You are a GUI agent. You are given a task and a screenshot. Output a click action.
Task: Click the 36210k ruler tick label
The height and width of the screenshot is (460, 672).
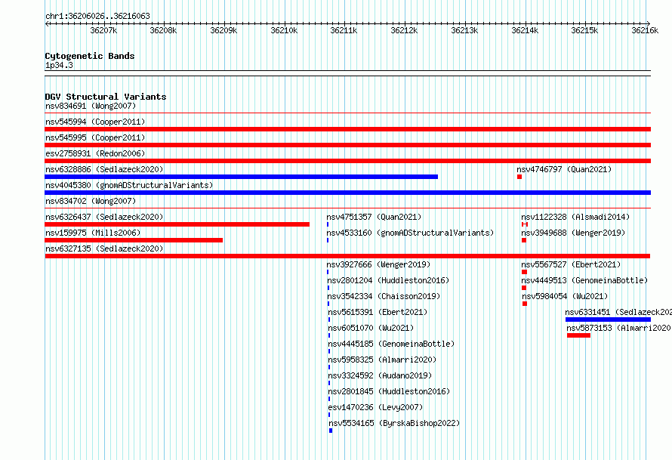[x=284, y=30]
